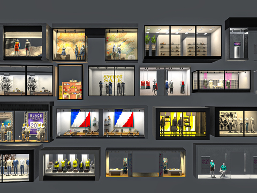This screenshot has width=257, height=193.
Task: Click the sweet SALE storefront display
Action: point(111,81)
